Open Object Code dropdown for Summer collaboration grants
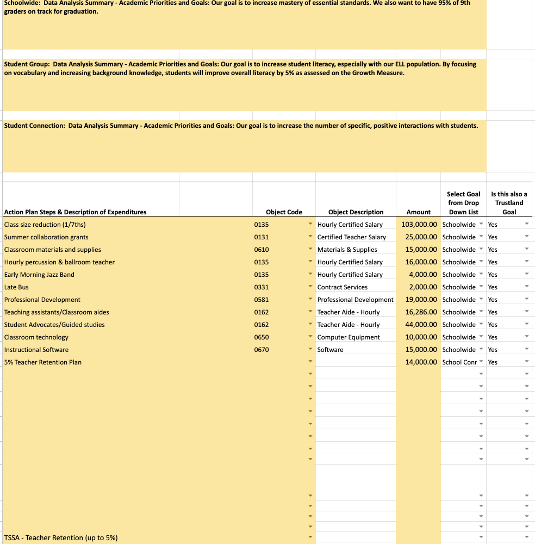535x544 pixels. coord(310,237)
